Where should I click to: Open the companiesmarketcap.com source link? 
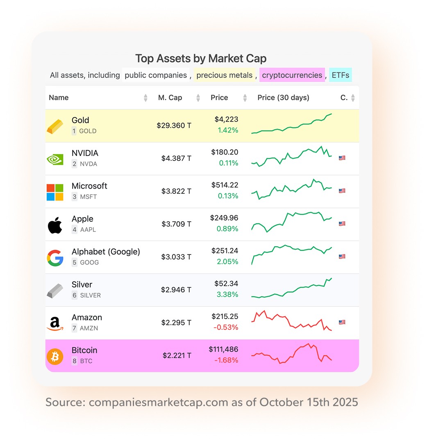click(x=159, y=403)
